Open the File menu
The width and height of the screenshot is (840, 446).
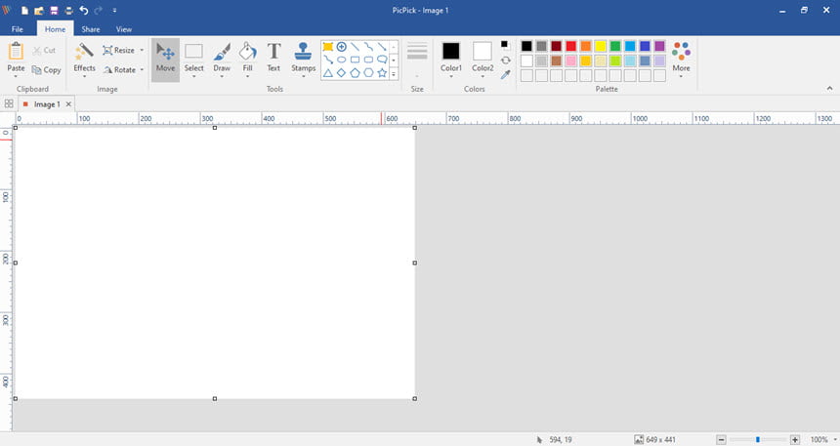click(18, 29)
